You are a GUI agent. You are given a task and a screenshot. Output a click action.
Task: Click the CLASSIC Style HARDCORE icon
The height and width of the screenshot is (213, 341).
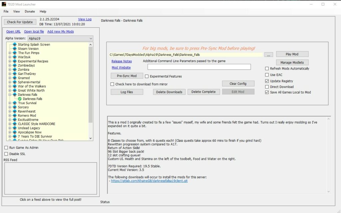(x=15, y=124)
